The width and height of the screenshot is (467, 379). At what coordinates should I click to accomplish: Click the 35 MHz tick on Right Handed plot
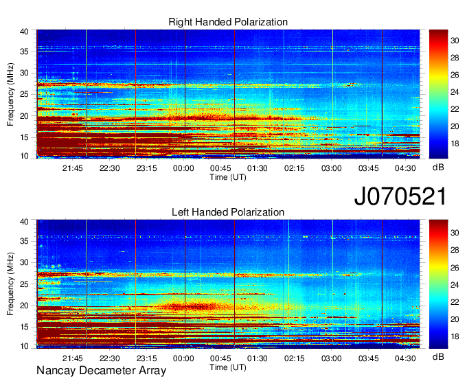tap(24, 51)
